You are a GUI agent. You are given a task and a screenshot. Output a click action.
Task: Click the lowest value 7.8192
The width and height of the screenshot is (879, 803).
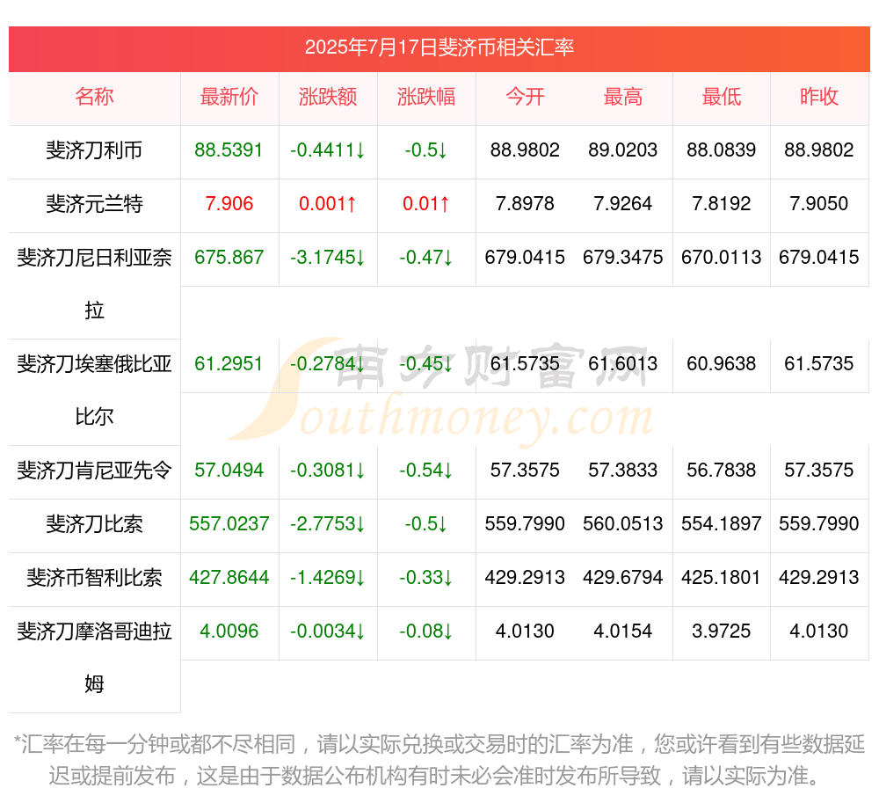(x=722, y=203)
